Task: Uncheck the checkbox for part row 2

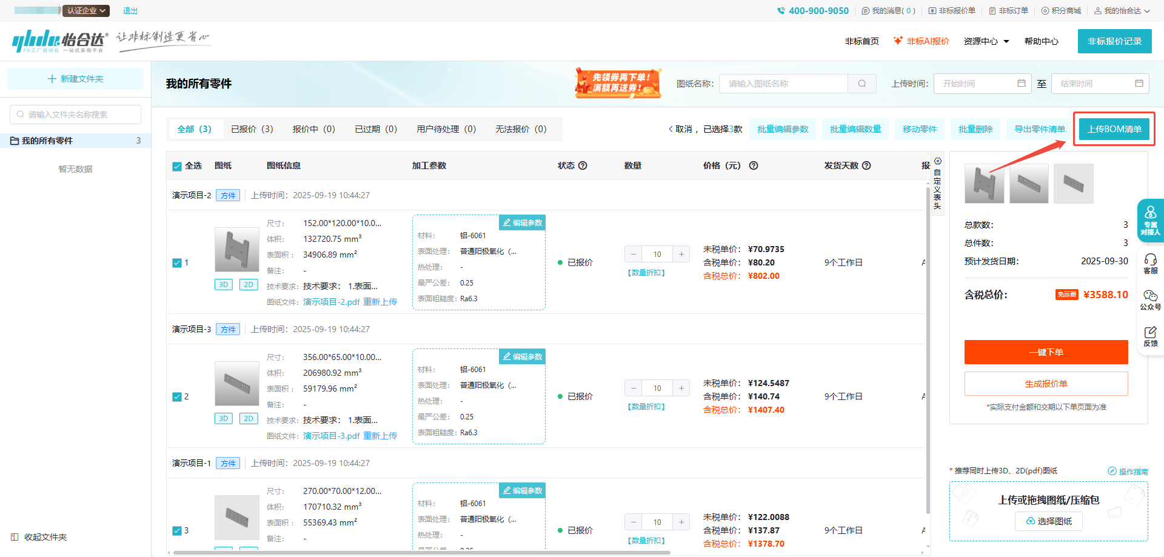Action: pos(177,397)
